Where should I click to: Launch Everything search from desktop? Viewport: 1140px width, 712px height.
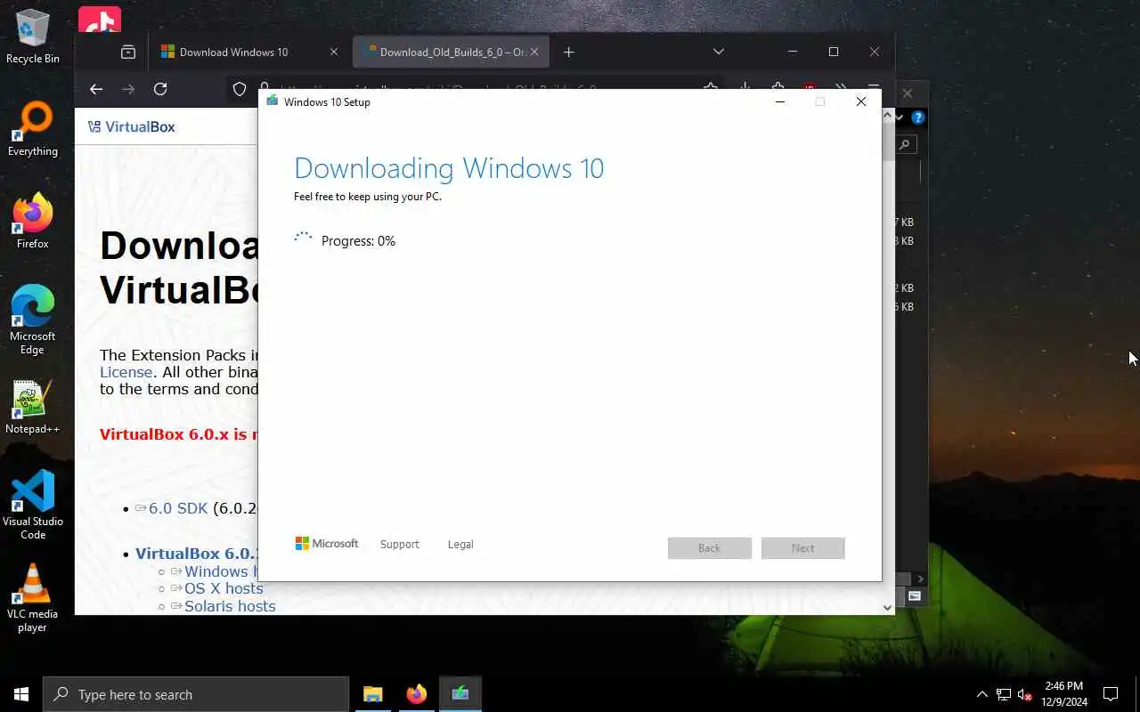pyautogui.click(x=33, y=129)
